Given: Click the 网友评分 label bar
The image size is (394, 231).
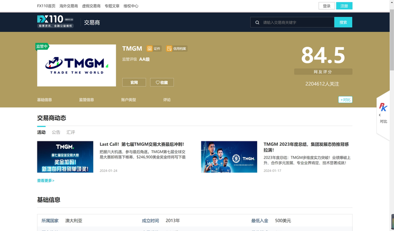Looking at the screenshot, I should [323, 72].
